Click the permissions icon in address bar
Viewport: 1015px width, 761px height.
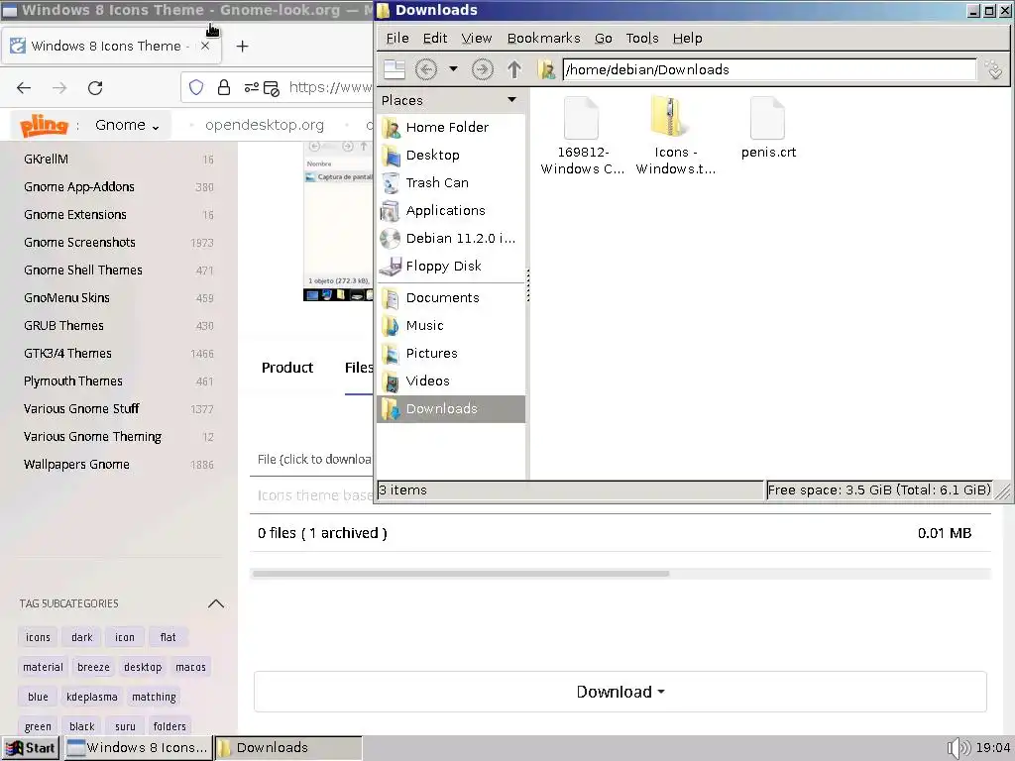(251, 87)
